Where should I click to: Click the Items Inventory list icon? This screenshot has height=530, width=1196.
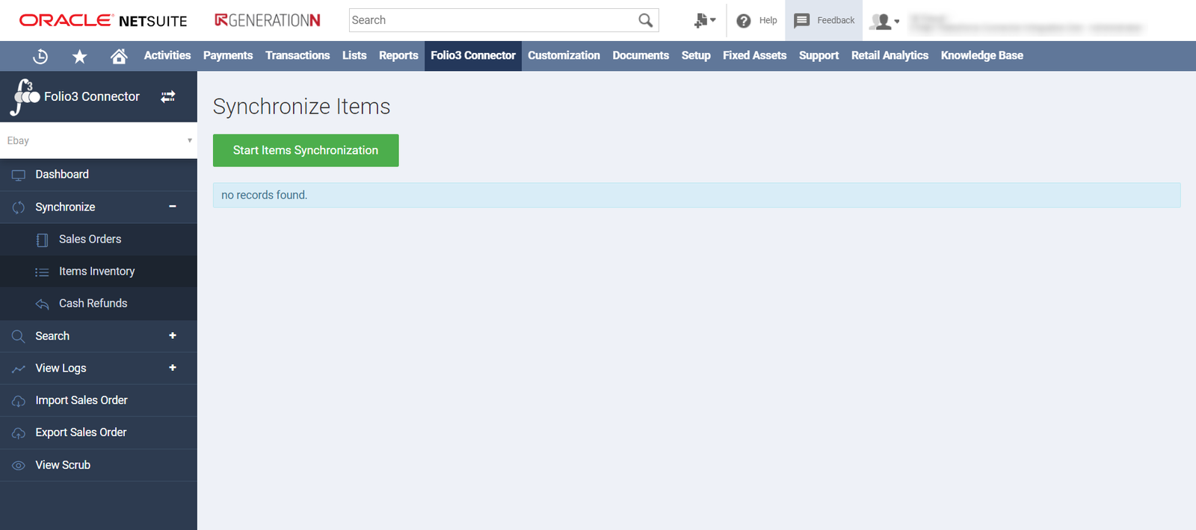[x=43, y=272]
